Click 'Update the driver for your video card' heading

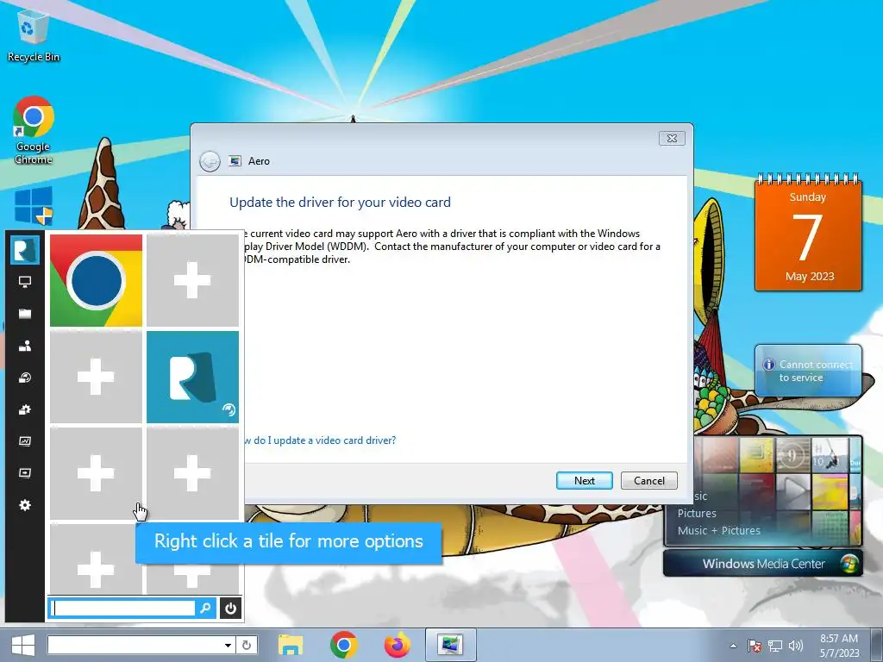click(340, 203)
